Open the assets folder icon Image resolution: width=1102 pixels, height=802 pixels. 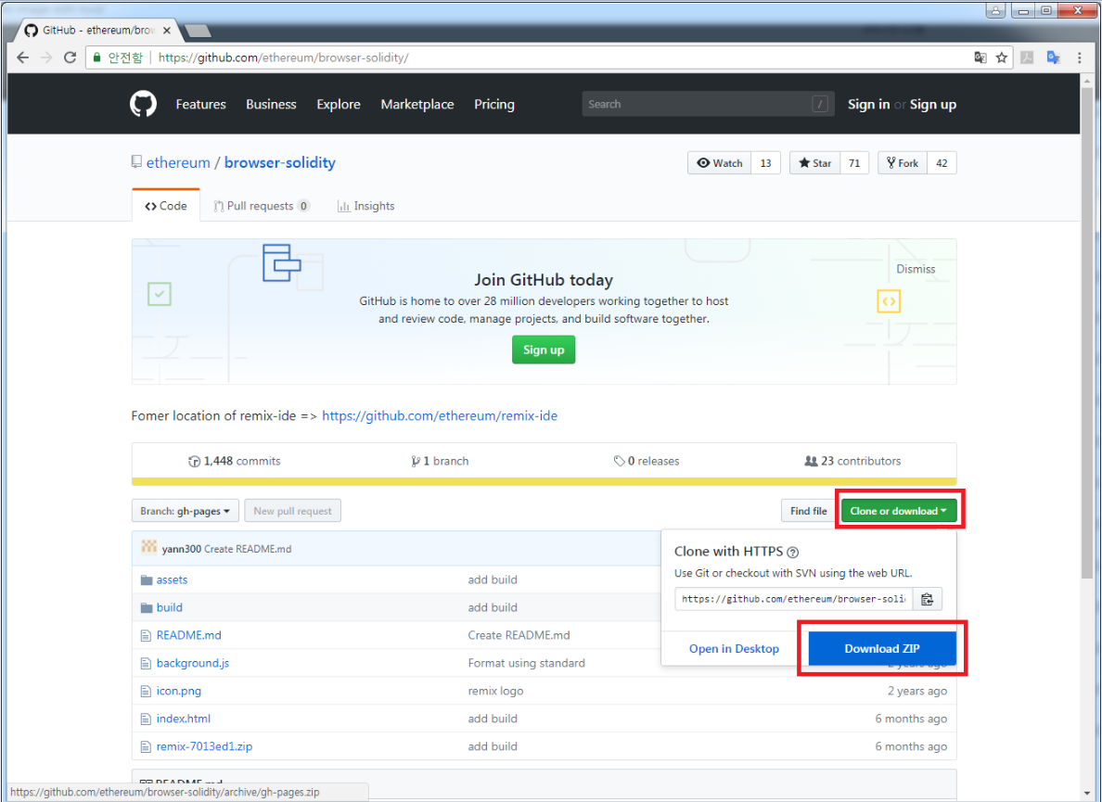coord(148,579)
